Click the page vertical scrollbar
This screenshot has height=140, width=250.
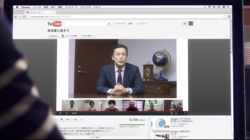(x=231, y=37)
